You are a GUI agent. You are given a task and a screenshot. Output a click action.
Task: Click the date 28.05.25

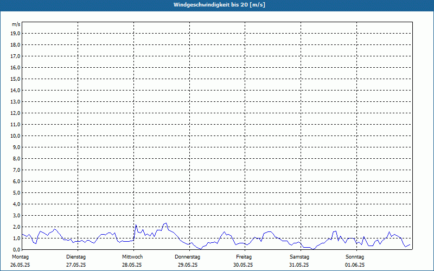[x=132, y=265]
